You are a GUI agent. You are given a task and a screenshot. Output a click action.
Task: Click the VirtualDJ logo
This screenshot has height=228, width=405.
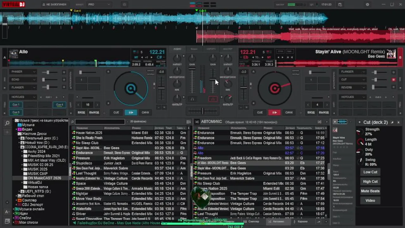(x=14, y=4)
